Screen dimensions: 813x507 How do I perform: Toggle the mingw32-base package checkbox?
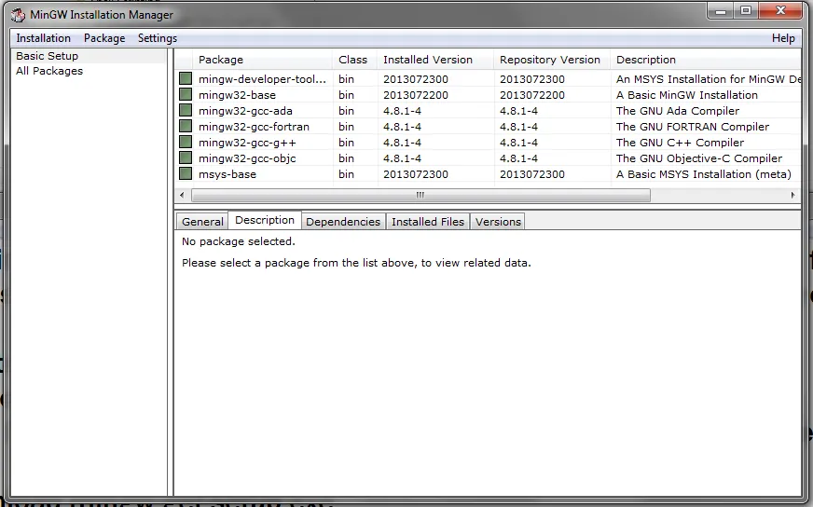(186, 94)
